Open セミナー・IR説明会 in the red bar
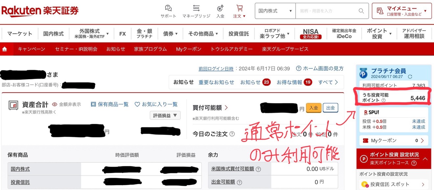The width and height of the screenshot is (434, 190). [x=76, y=49]
